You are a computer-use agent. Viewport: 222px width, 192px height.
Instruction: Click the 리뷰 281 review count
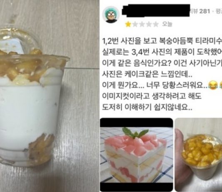pyautogui.click(x=200, y=11)
